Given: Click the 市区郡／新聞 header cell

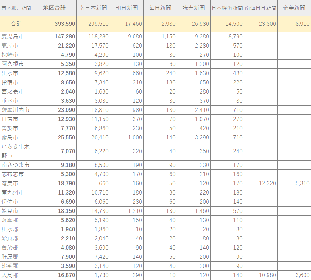Looking at the screenshot, I should (x=16, y=8).
